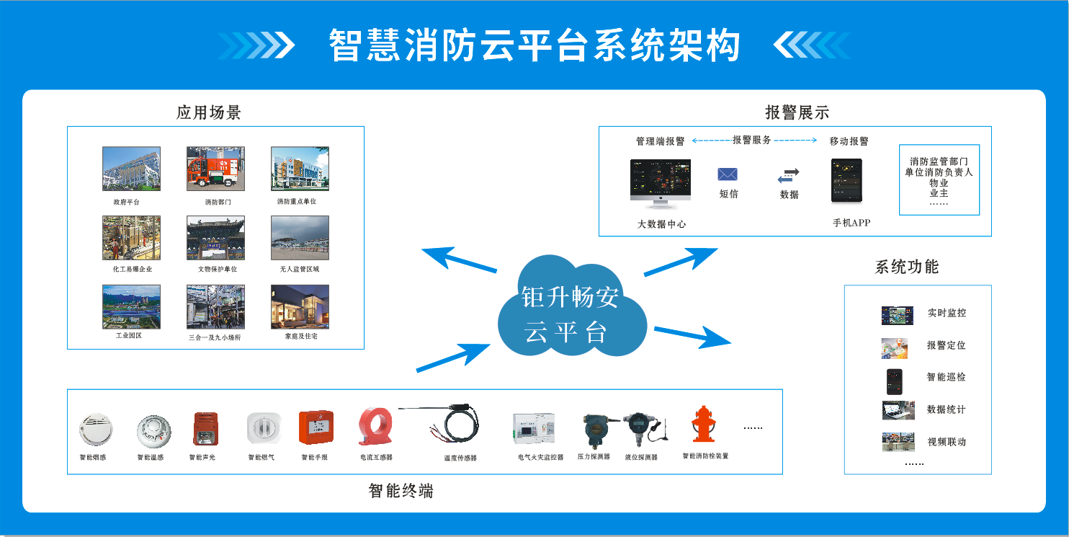The height and width of the screenshot is (537, 1069).
Task: Open the 政府平台 scene thumbnail
Action: coord(131,169)
